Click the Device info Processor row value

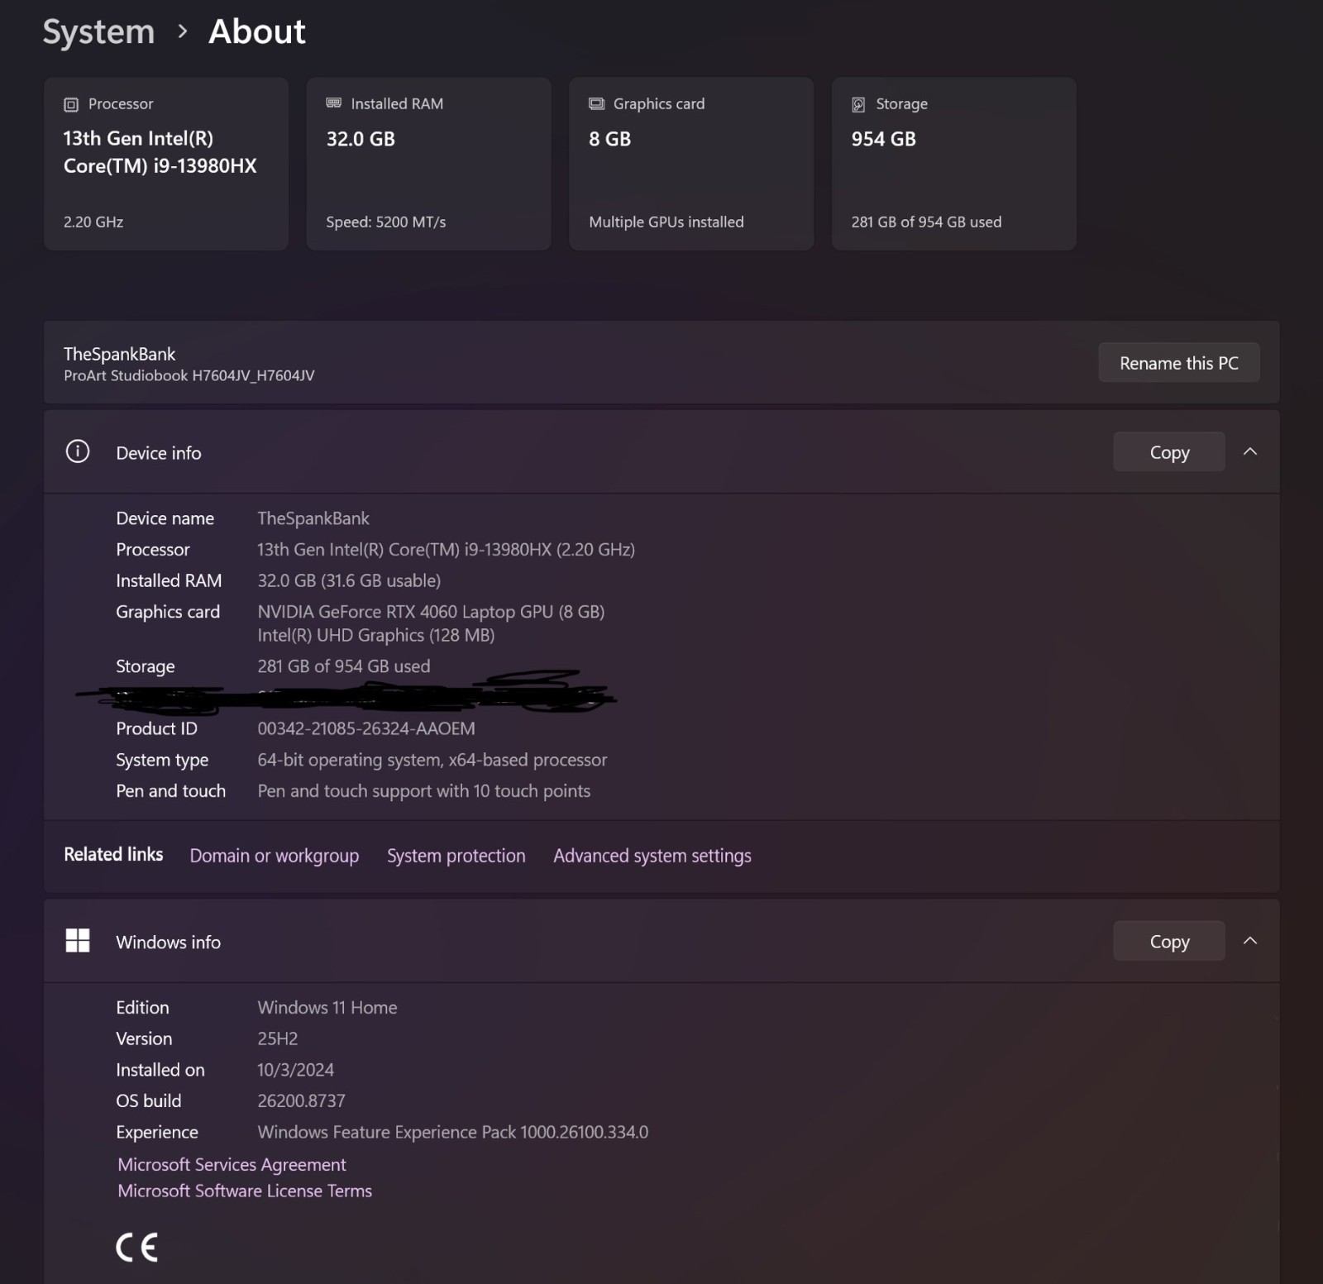(447, 550)
